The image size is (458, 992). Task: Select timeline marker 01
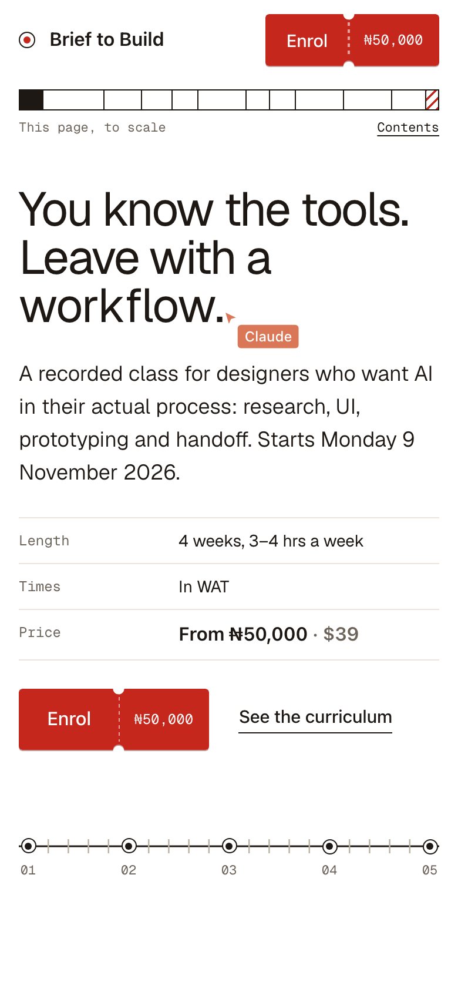point(28,846)
